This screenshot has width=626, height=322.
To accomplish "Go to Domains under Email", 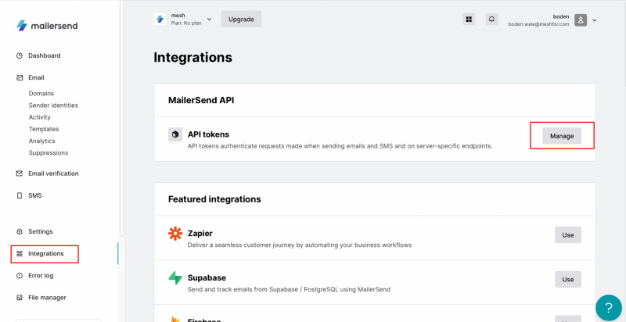I will [41, 93].
